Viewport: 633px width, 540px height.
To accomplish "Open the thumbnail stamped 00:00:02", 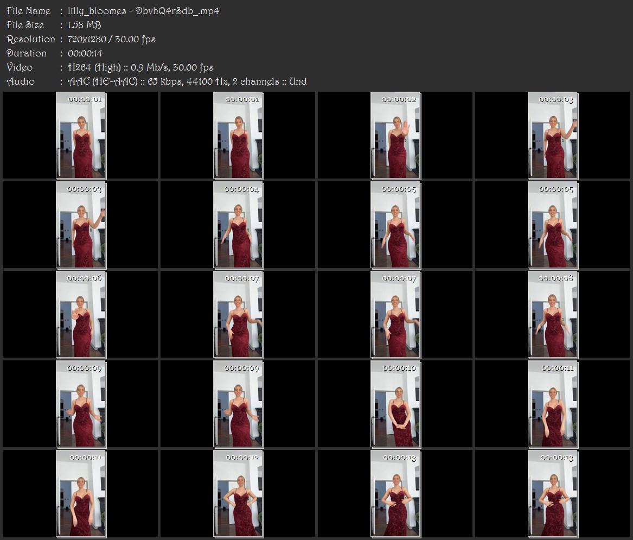I will [x=395, y=135].
